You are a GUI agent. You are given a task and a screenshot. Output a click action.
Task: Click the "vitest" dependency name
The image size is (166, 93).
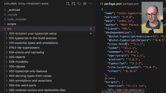coord(114,71)
